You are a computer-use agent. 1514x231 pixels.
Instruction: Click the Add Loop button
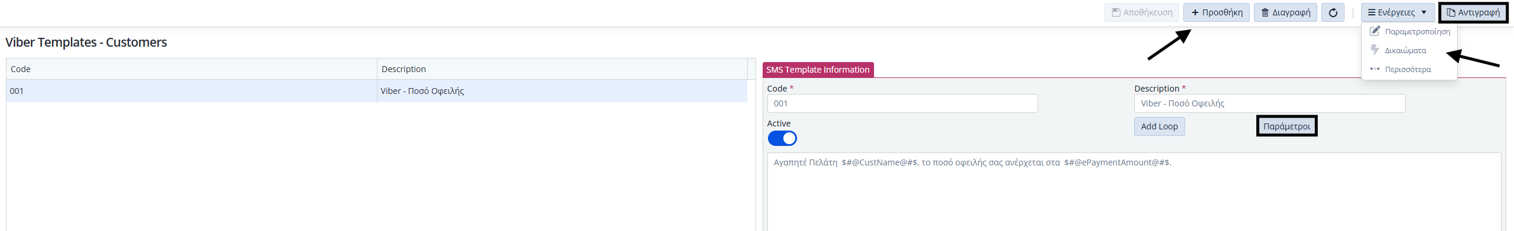[1160, 126]
